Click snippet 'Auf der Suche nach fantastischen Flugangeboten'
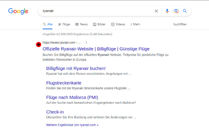 [91, 103]
